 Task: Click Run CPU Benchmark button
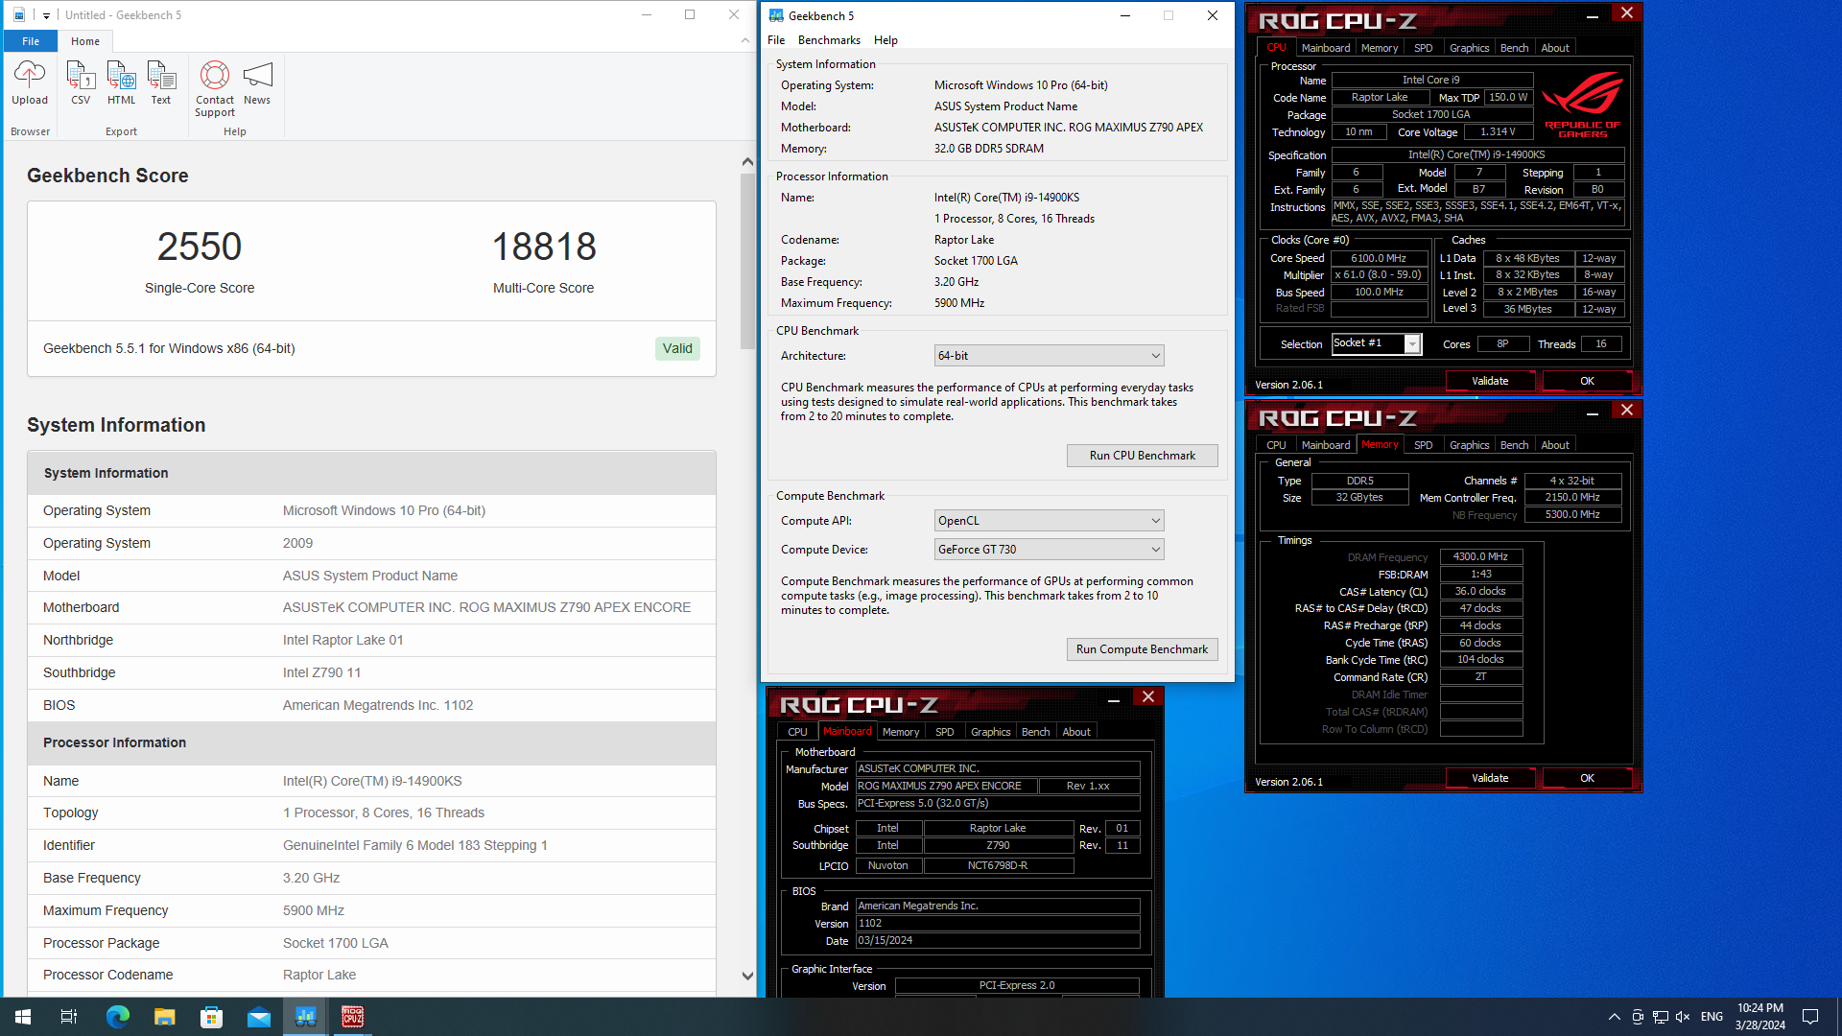tap(1142, 456)
